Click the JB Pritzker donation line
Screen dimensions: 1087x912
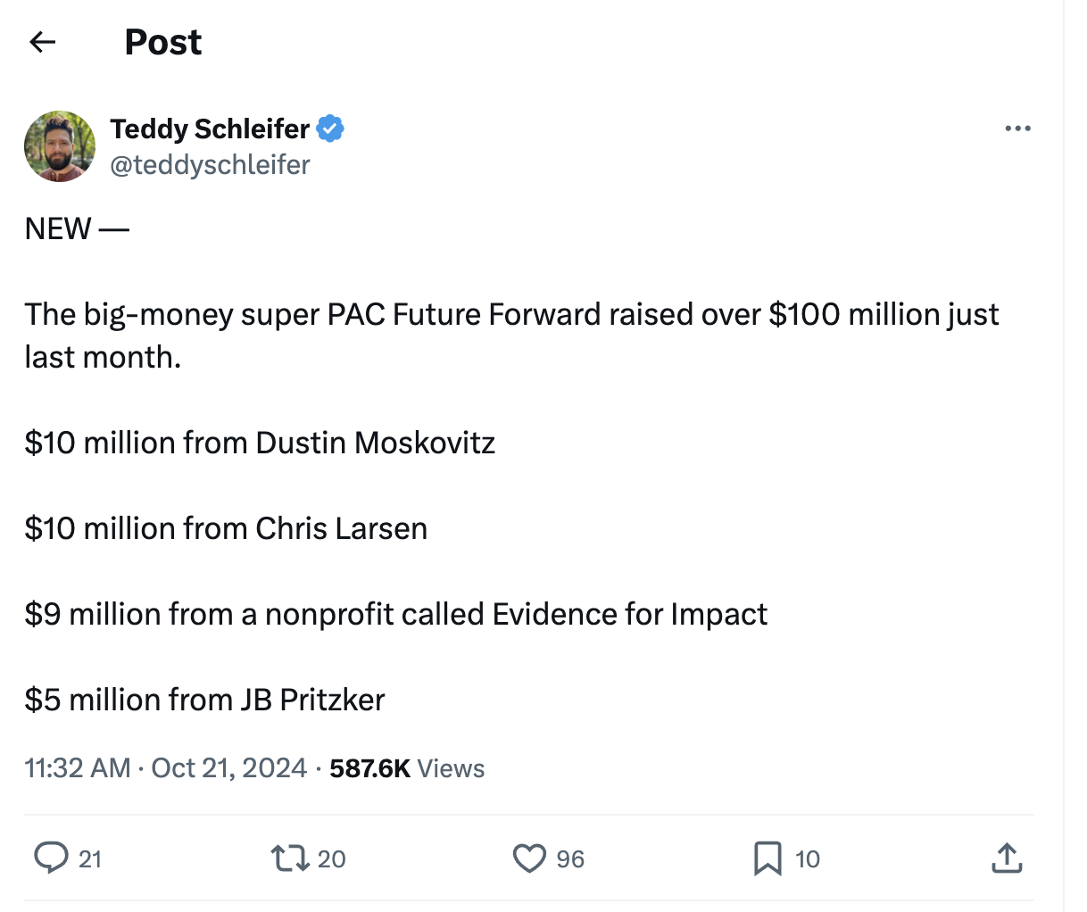pos(204,700)
